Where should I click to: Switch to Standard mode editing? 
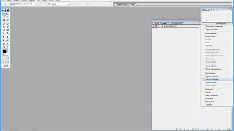(x=4, y=58)
